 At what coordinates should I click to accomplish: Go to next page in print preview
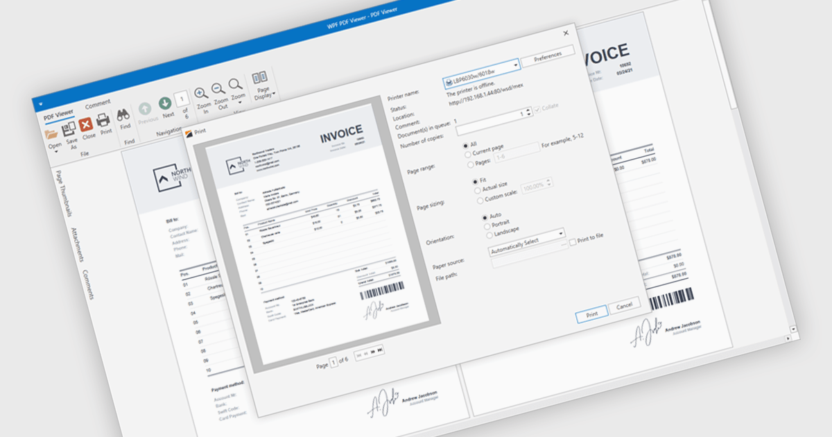coord(374,352)
